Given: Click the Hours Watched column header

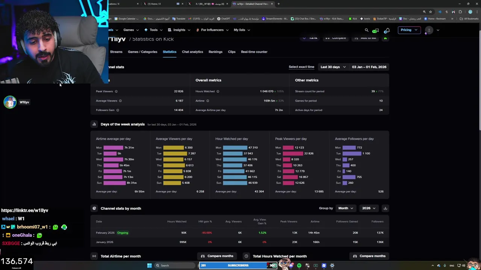Looking at the screenshot, I should pyautogui.click(x=177, y=222).
